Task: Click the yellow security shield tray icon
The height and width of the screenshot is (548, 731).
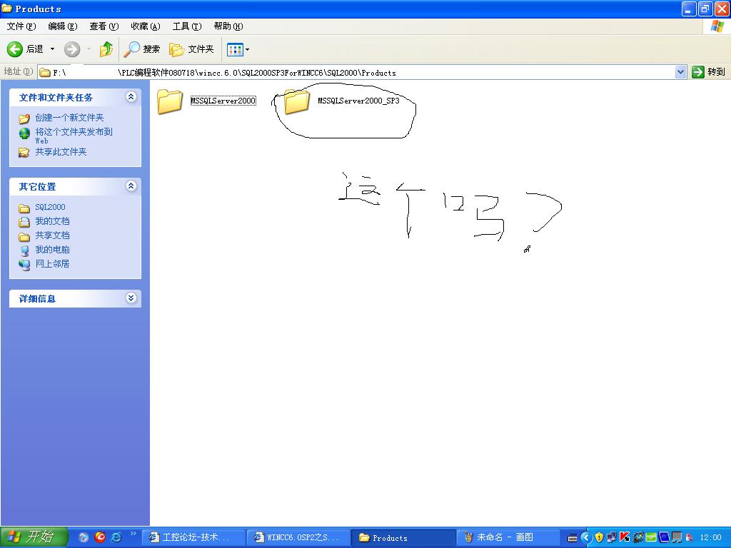Action: 600,537
